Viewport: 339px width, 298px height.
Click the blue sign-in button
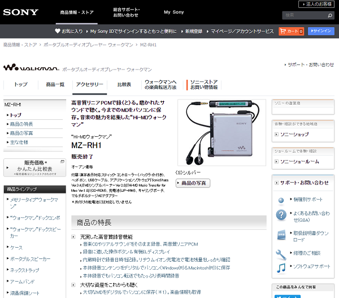click(x=321, y=31)
